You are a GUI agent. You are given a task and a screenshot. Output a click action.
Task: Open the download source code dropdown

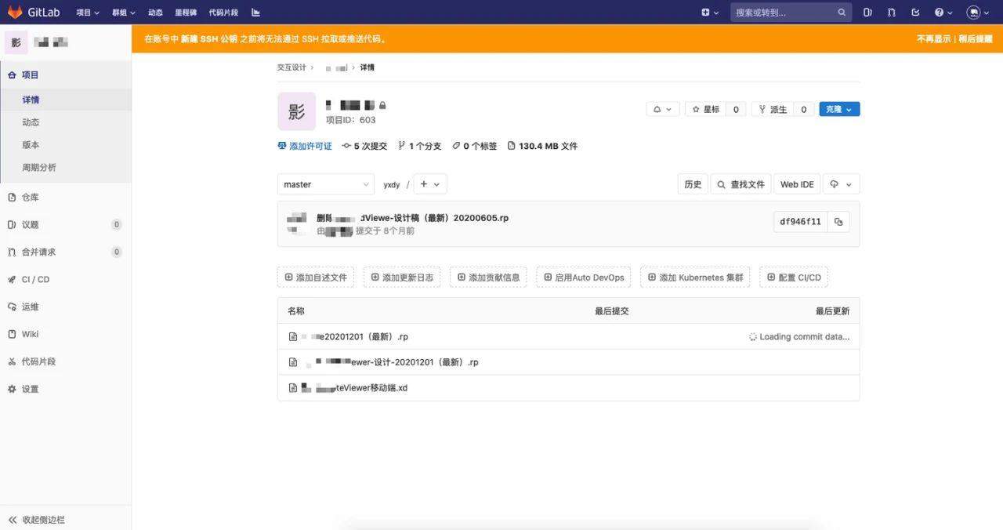pyautogui.click(x=842, y=184)
